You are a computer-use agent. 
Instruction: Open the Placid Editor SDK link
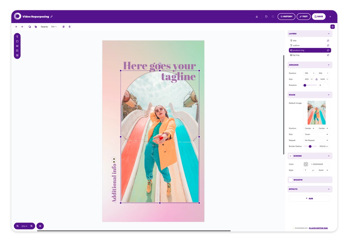point(318,228)
